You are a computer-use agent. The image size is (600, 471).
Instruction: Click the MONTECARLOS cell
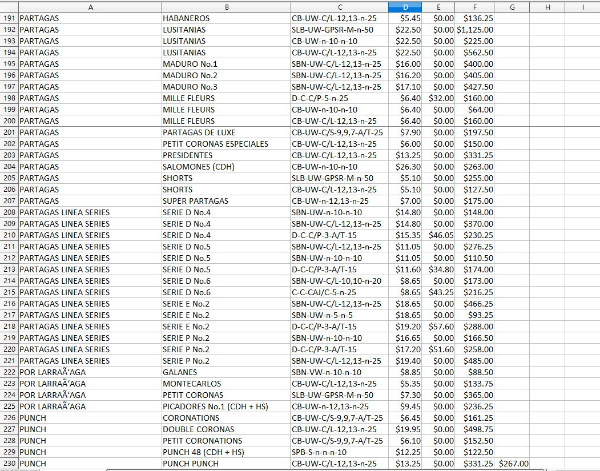[x=227, y=384]
